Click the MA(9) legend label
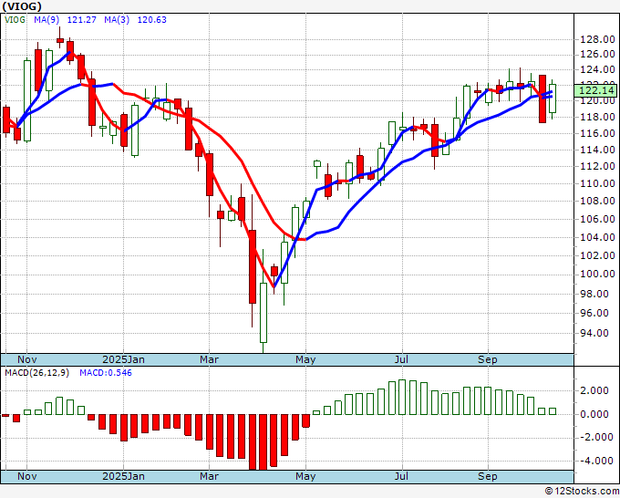 (x=46, y=20)
